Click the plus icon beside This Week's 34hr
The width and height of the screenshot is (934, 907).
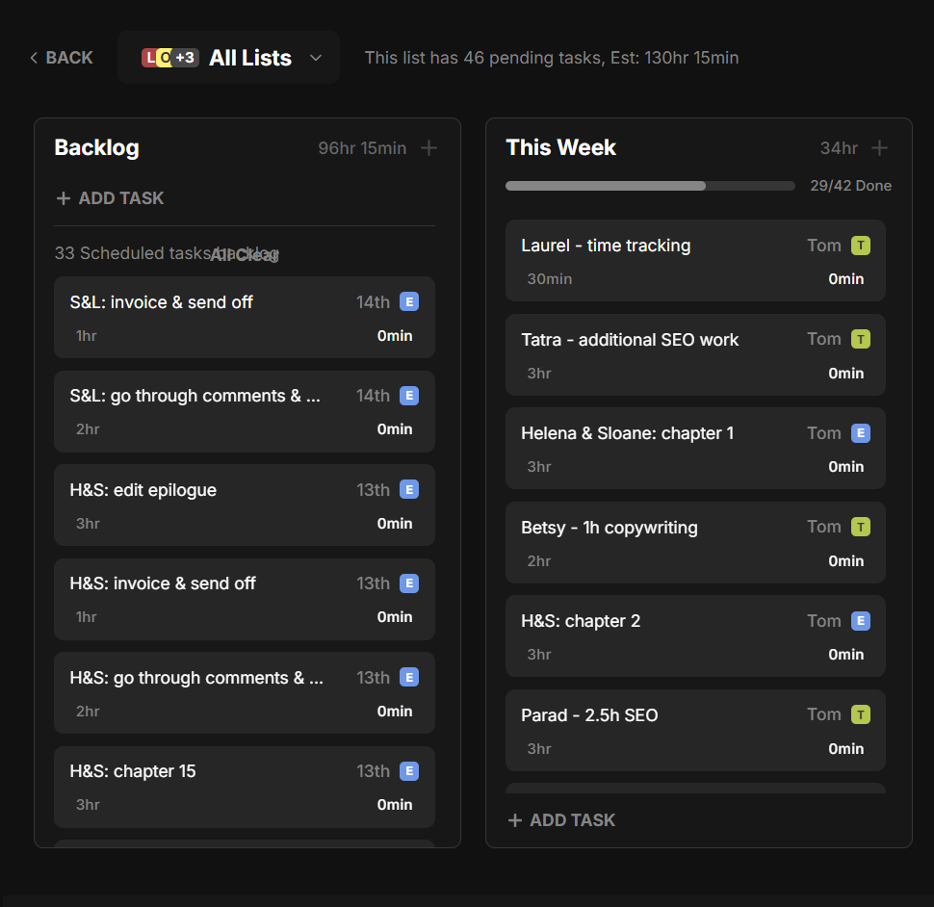pos(879,148)
